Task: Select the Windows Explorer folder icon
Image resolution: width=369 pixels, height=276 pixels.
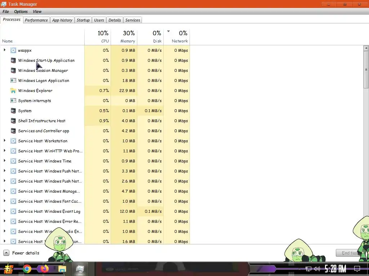Action: 13,91
